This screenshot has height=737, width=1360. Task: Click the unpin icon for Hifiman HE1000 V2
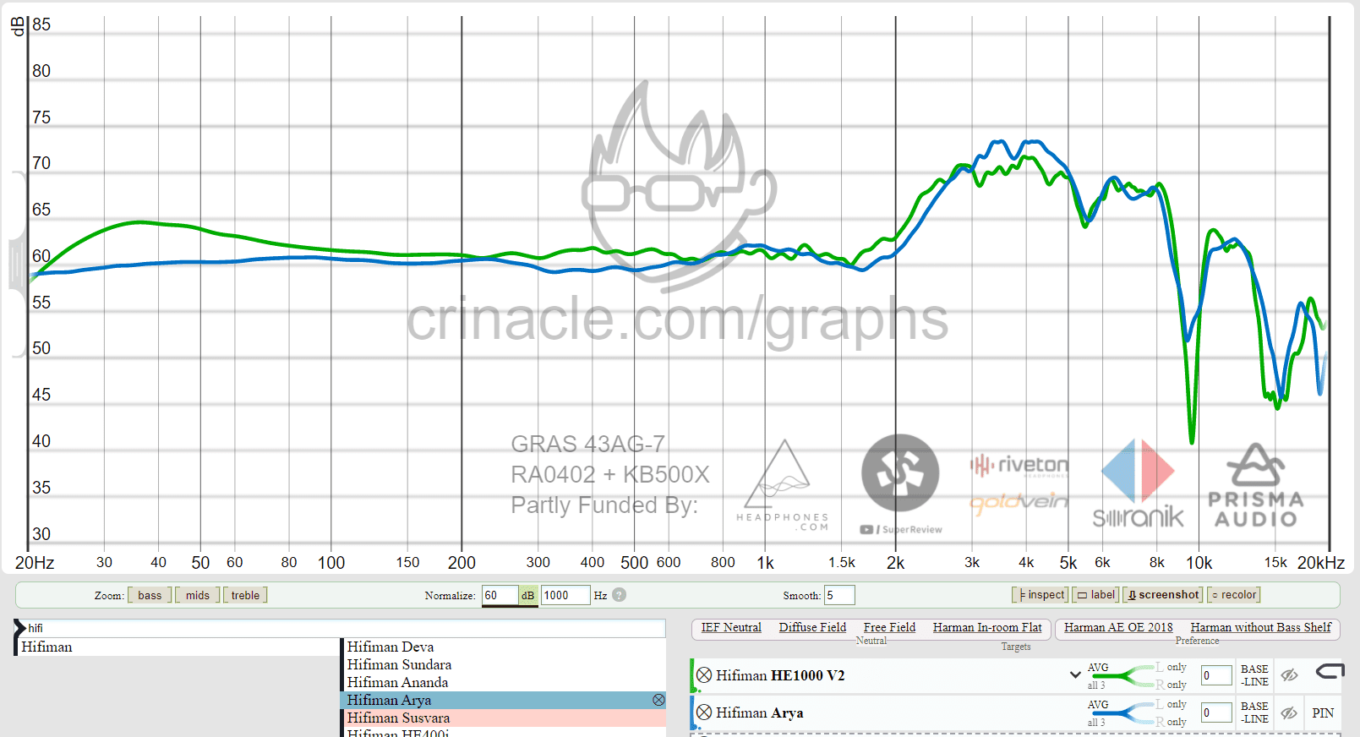point(1330,673)
